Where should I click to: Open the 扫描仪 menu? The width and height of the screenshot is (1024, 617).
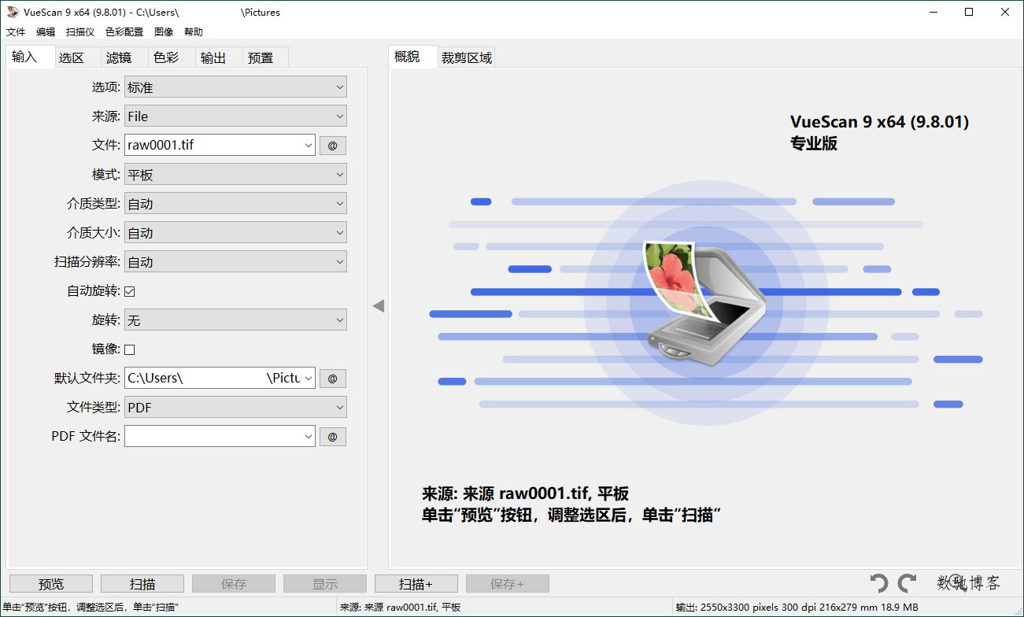pos(80,32)
